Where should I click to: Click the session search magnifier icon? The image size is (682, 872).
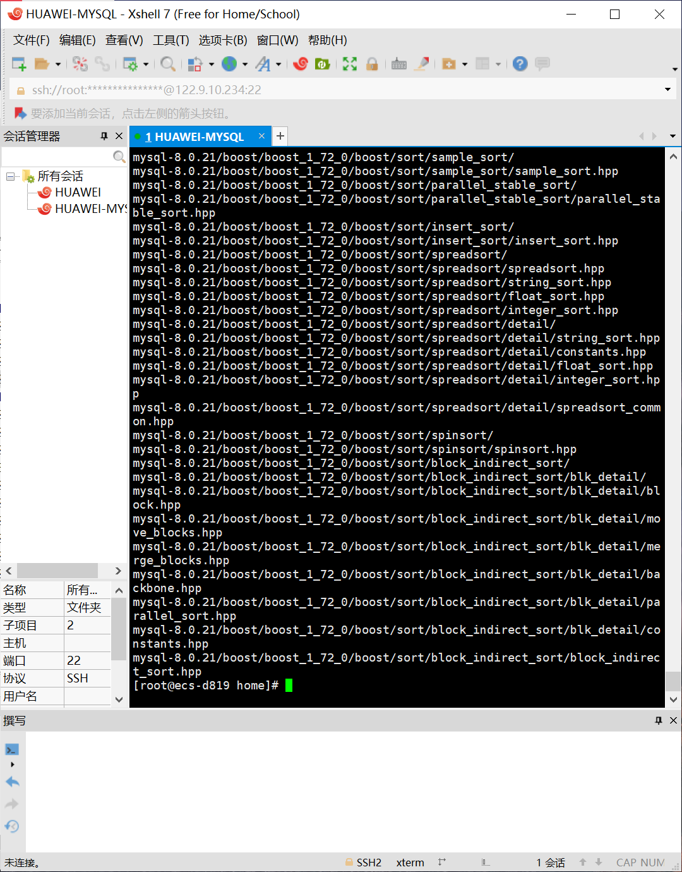click(x=119, y=156)
